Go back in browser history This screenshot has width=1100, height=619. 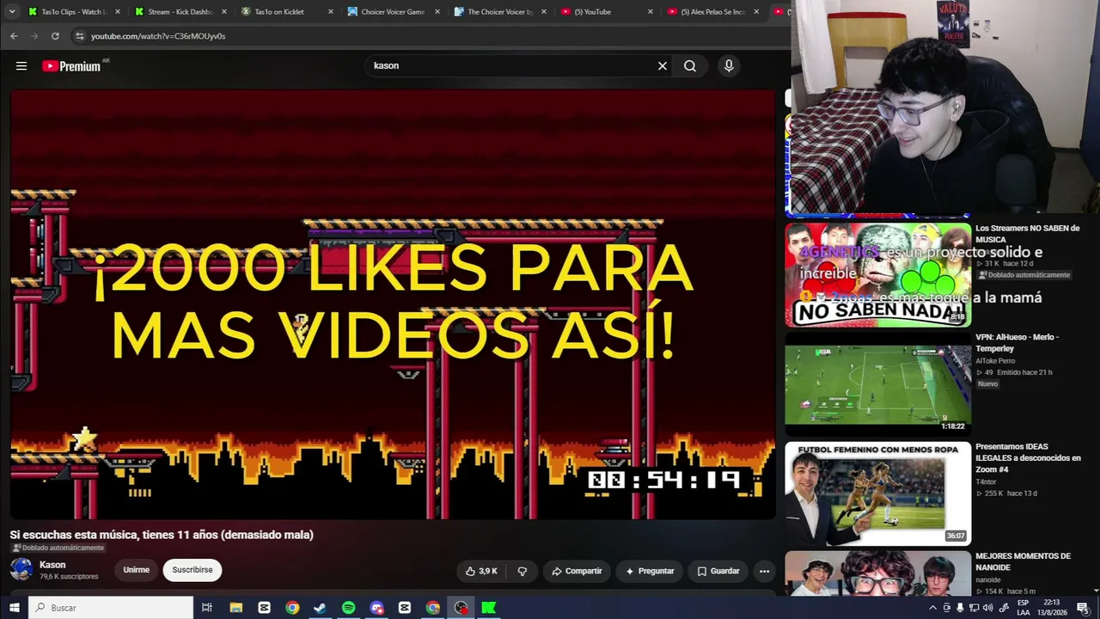tap(14, 36)
